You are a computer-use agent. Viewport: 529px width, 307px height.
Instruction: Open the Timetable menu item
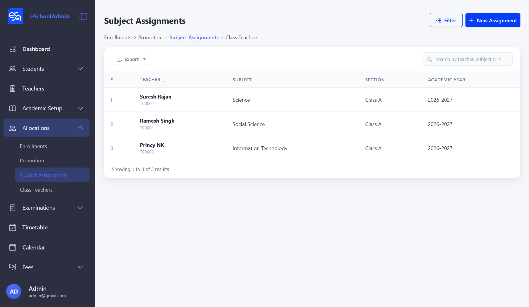tap(46, 227)
